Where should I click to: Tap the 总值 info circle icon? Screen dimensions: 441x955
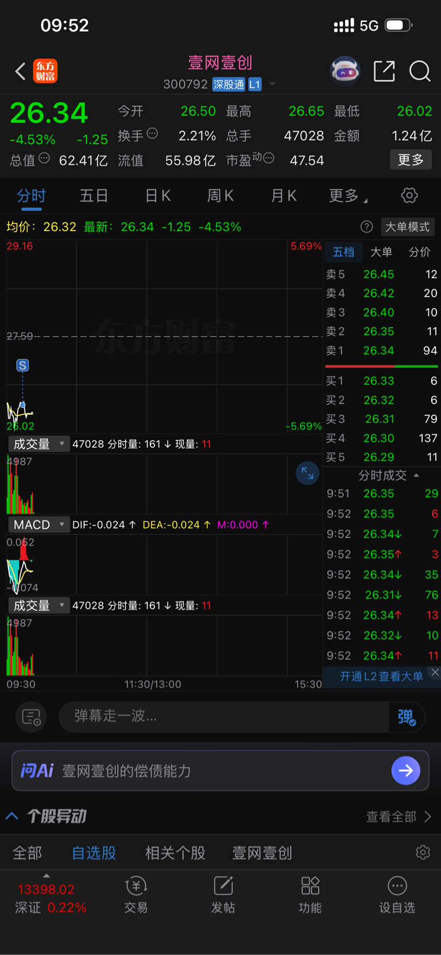click(x=44, y=158)
